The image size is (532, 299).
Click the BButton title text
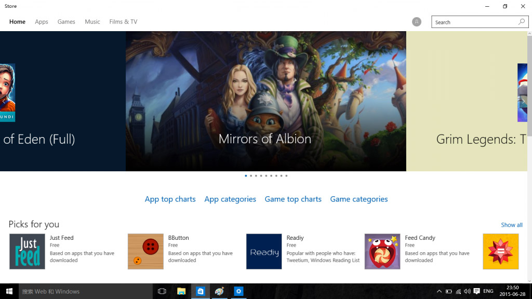coord(179,238)
